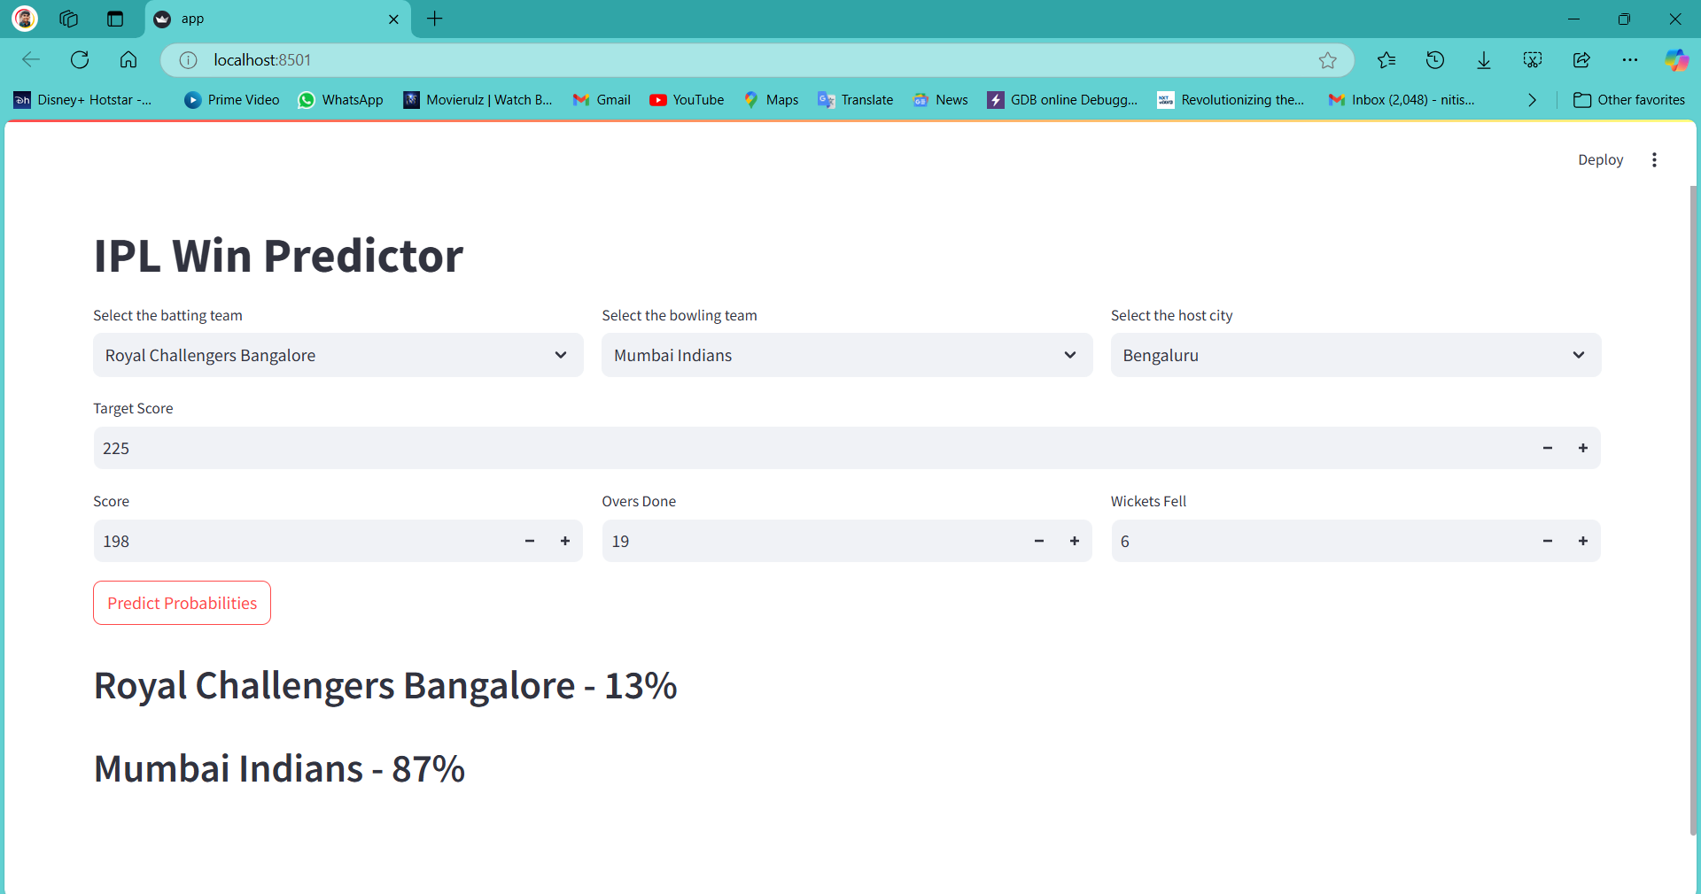Image resolution: width=1701 pixels, height=894 pixels.
Task: Open Disney+ Hotstar bookmark
Action: (x=83, y=100)
